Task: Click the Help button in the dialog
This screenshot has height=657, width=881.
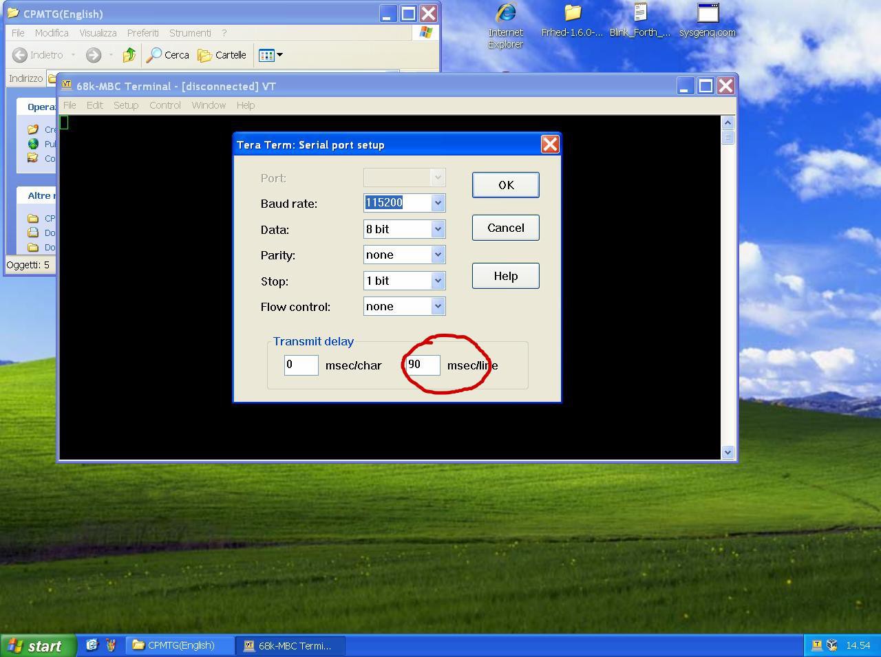Action: 505,276
